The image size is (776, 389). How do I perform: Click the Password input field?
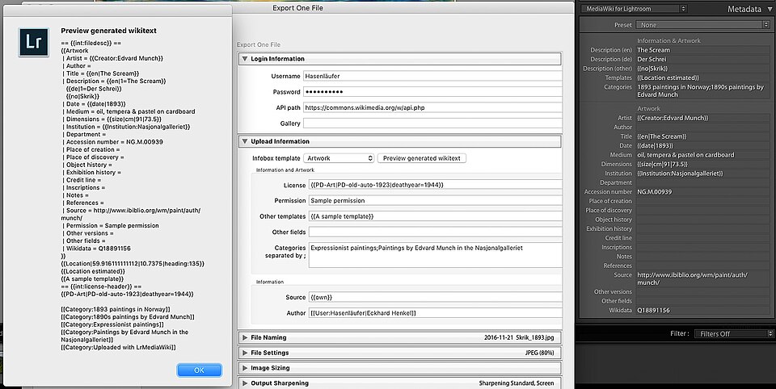click(432, 92)
